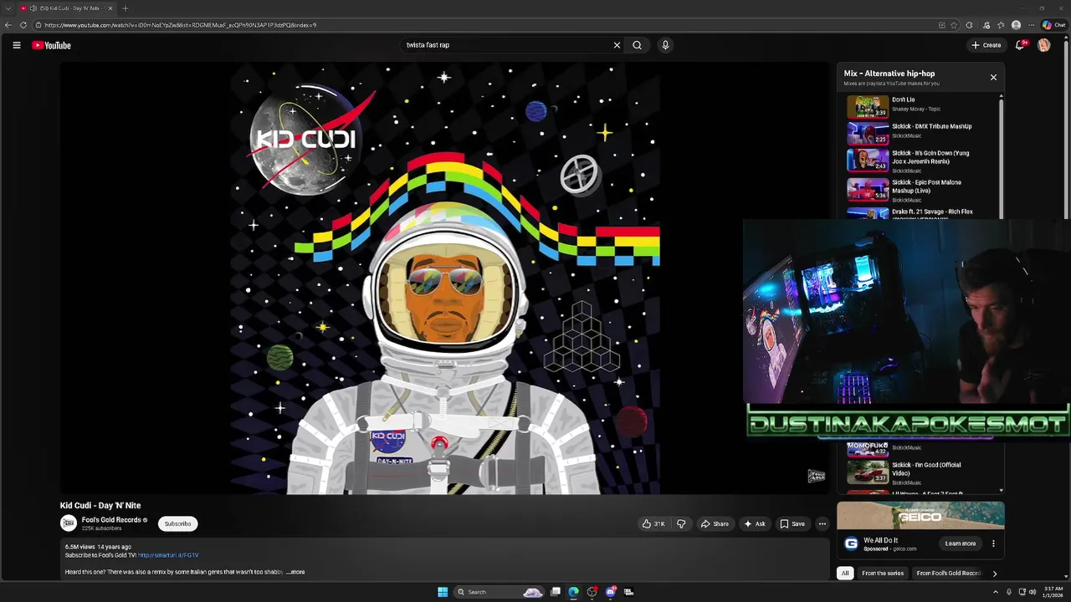This screenshot has width=1071, height=602.
Task: Open Microsoft Edge from taskbar
Action: click(573, 592)
